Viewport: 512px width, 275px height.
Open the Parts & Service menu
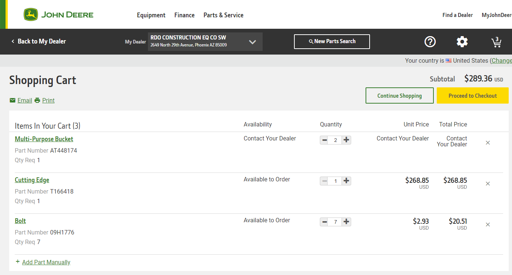223,15
